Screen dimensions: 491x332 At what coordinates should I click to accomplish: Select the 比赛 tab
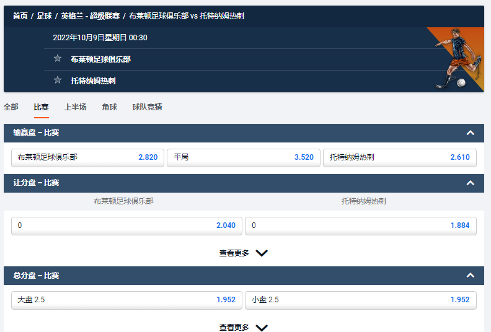(x=42, y=107)
